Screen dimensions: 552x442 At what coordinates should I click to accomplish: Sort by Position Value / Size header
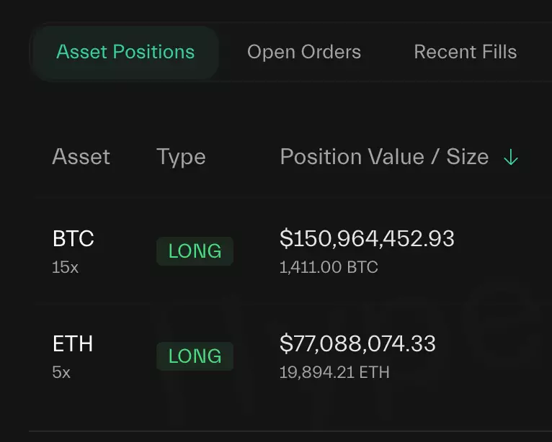(x=384, y=157)
